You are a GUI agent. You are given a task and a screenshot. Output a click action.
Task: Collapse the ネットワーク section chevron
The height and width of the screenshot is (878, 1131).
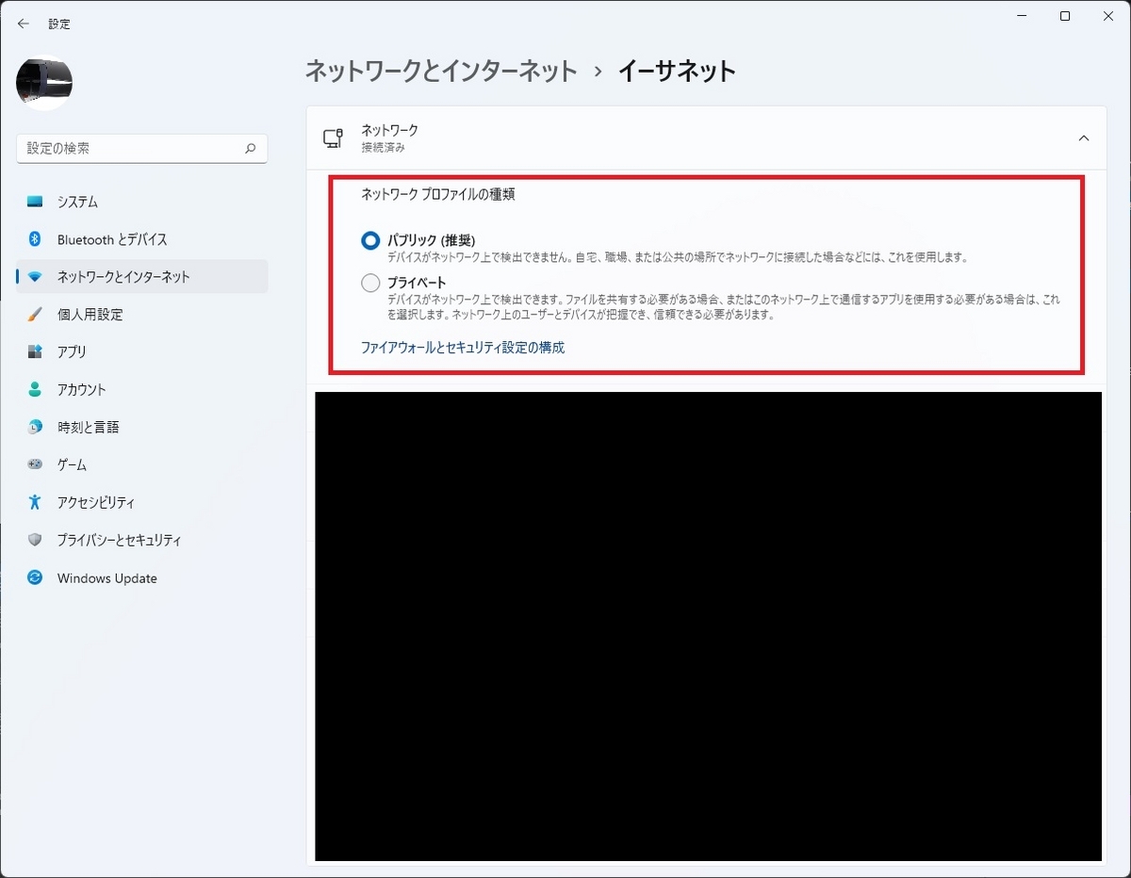point(1083,138)
